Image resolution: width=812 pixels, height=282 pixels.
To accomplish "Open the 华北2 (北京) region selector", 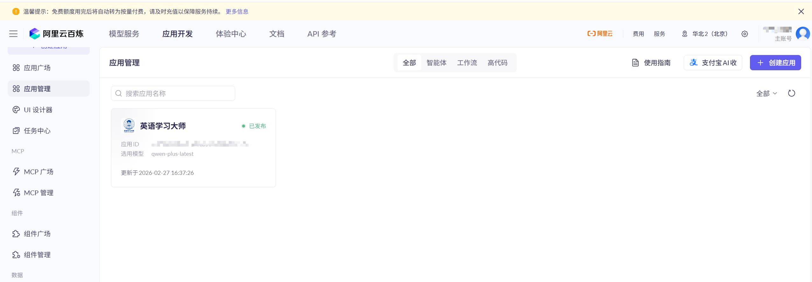I will (704, 34).
